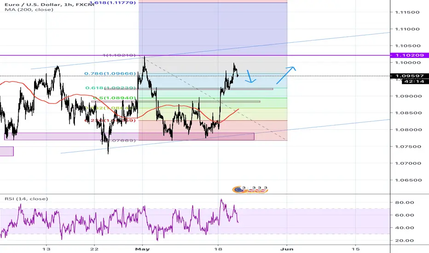
Task: Select the grey rectangle below the 0.5 level
Action: [176, 102]
